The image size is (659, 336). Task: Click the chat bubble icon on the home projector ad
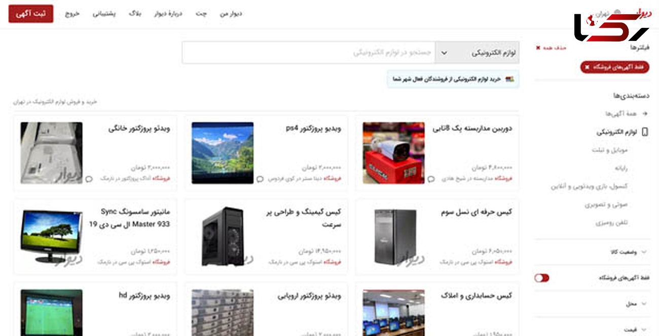[x=89, y=179]
